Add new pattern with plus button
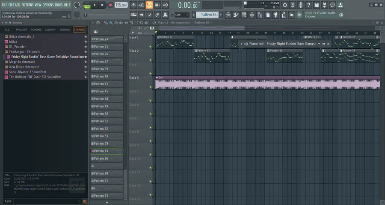385x205 pixels. coord(221,15)
